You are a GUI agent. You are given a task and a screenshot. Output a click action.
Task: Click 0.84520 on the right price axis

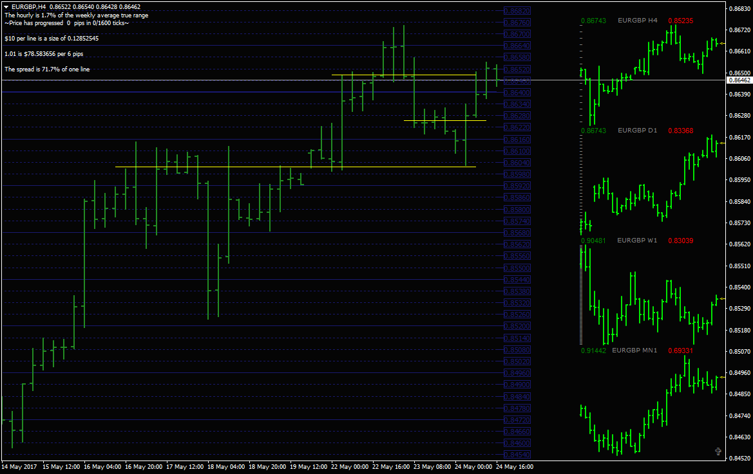pos(739,459)
